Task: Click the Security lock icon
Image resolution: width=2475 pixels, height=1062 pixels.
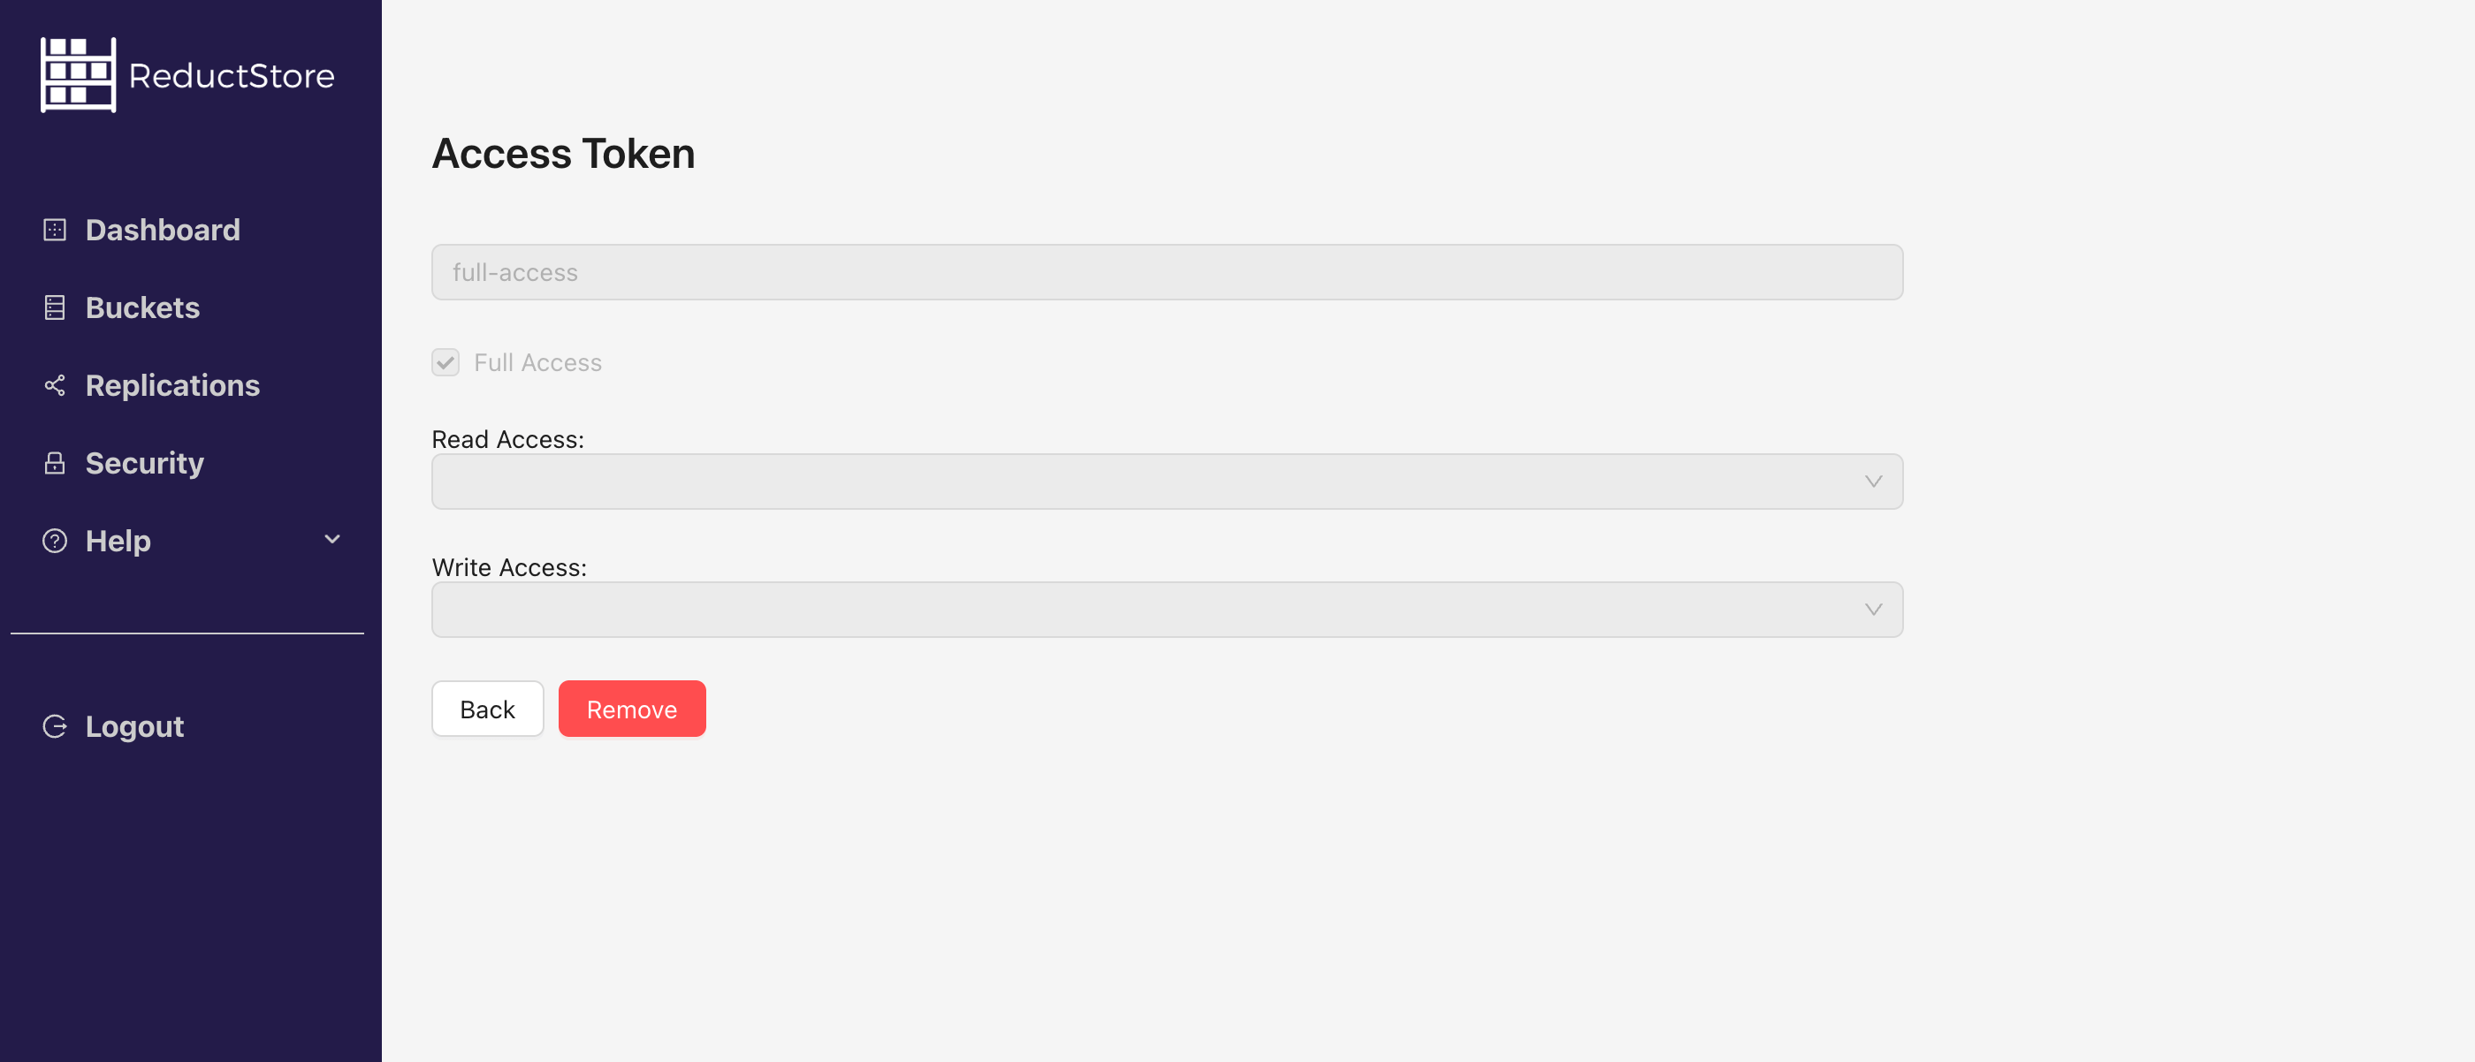Action: click(x=55, y=464)
